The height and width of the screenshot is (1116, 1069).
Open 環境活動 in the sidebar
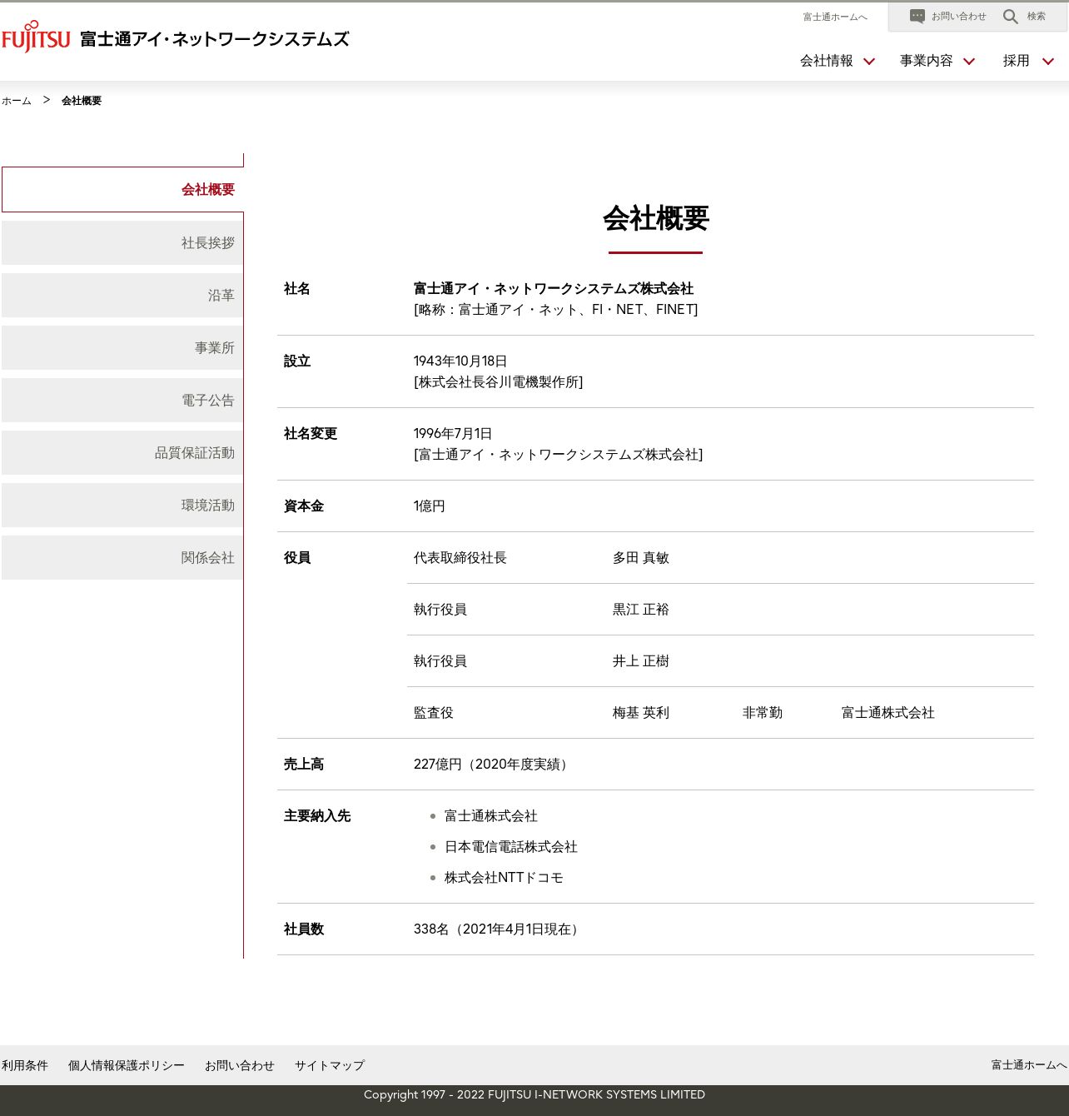point(122,506)
